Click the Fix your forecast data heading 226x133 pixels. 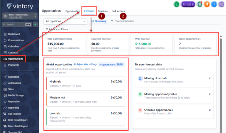point(148,64)
